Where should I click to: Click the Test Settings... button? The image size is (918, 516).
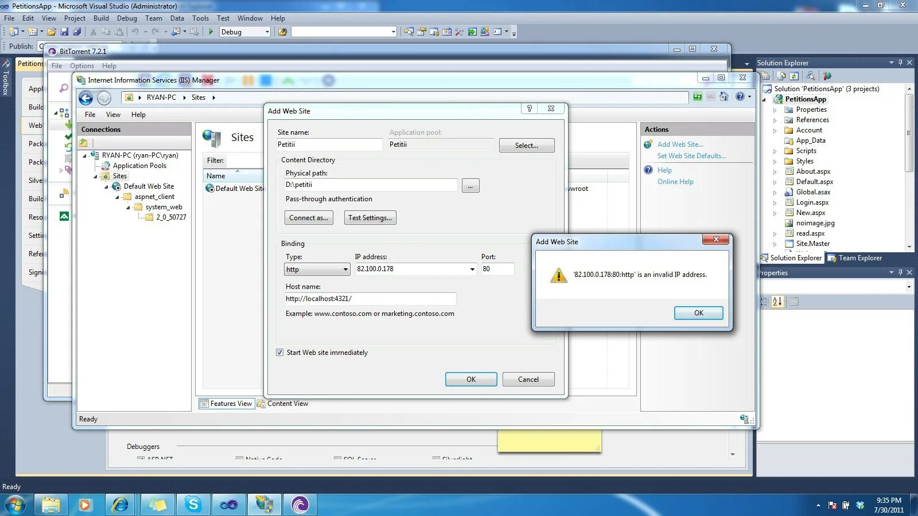370,218
